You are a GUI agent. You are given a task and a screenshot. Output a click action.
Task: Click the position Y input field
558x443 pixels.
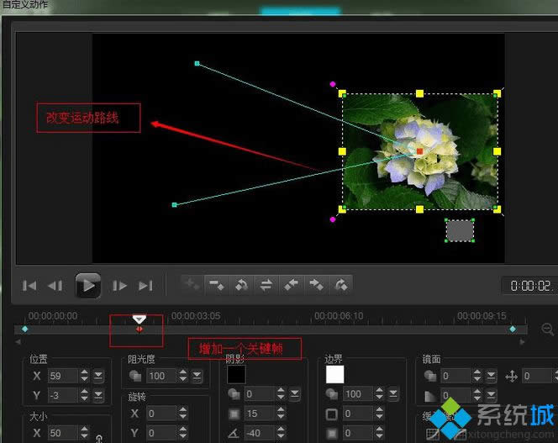point(61,395)
